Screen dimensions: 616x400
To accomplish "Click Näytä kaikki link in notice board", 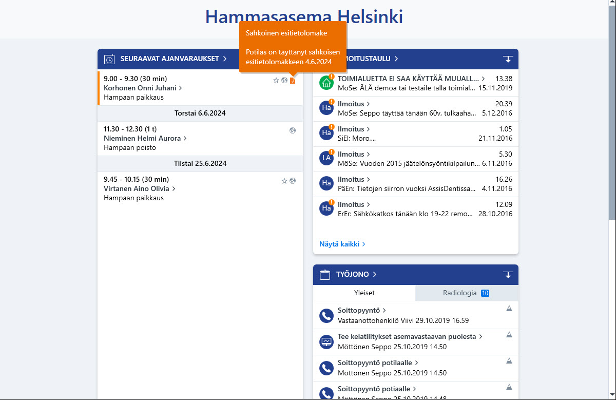I will 342,244.
